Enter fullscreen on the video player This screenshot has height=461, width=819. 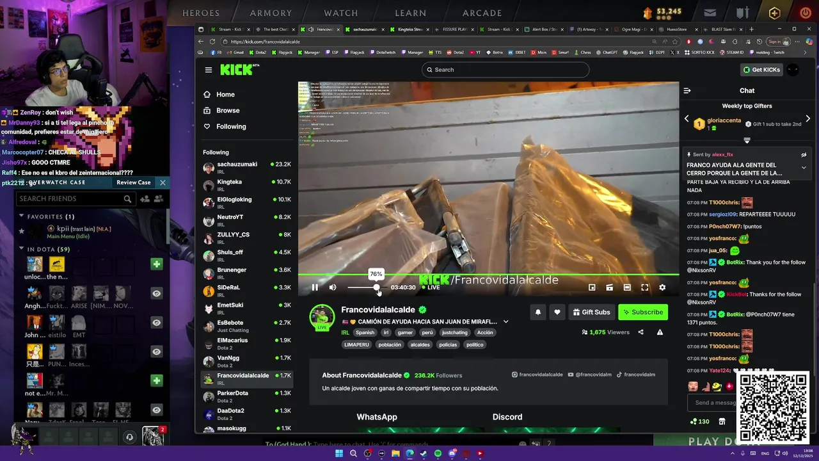coord(645,287)
